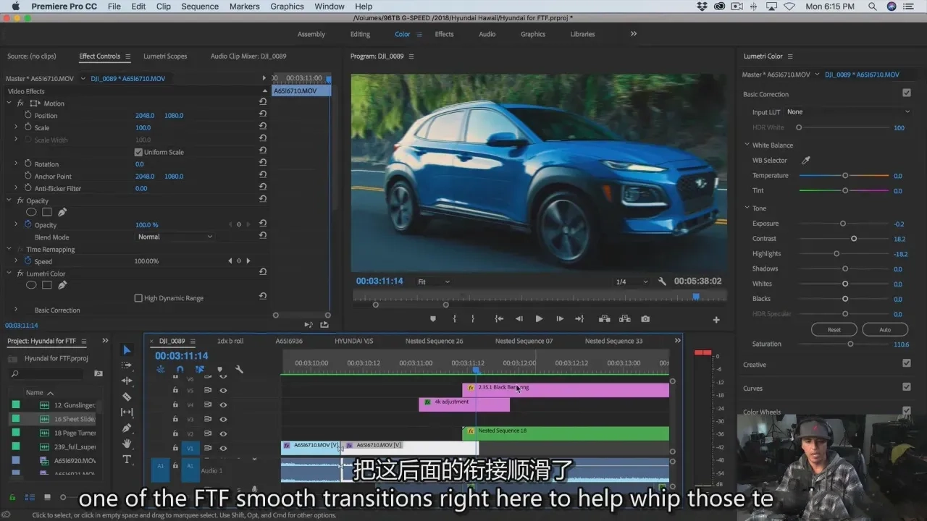927x521 pixels.
Task: Select the Type tool
Action: tap(127, 459)
